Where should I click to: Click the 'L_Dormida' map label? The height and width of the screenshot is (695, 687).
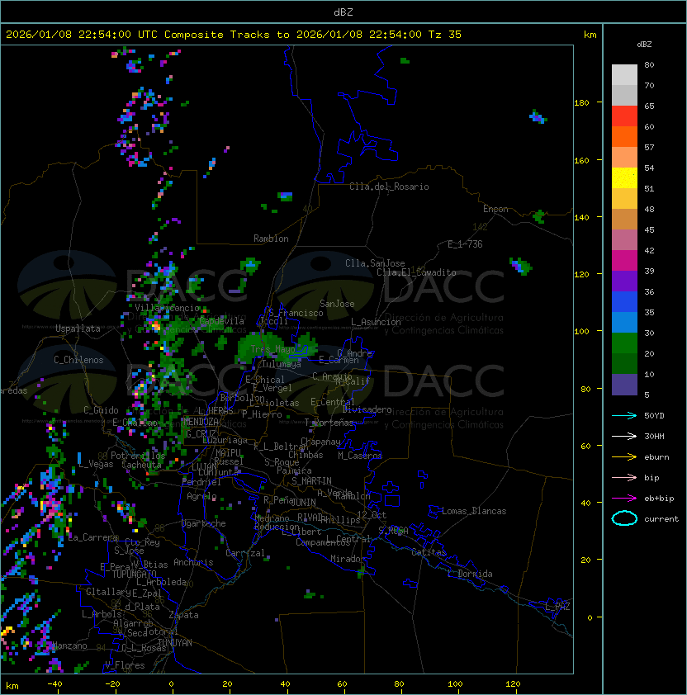pos(470,574)
